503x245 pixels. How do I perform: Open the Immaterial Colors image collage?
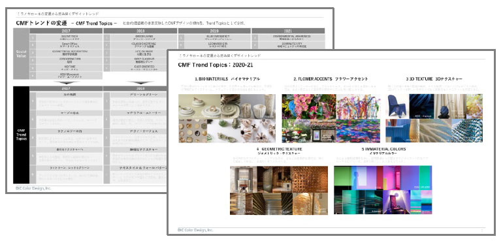(x=383, y=190)
